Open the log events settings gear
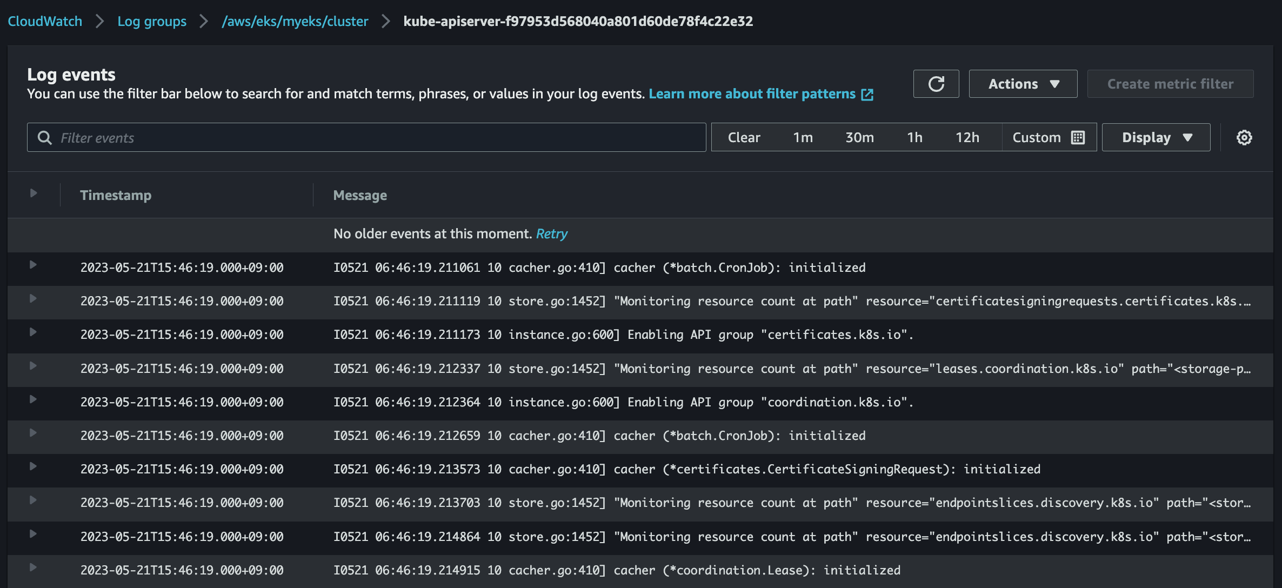The image size is (1282, 588). [x=1244, y=137]
